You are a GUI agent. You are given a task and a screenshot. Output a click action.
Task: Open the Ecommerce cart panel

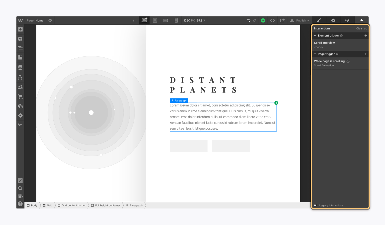20,97
